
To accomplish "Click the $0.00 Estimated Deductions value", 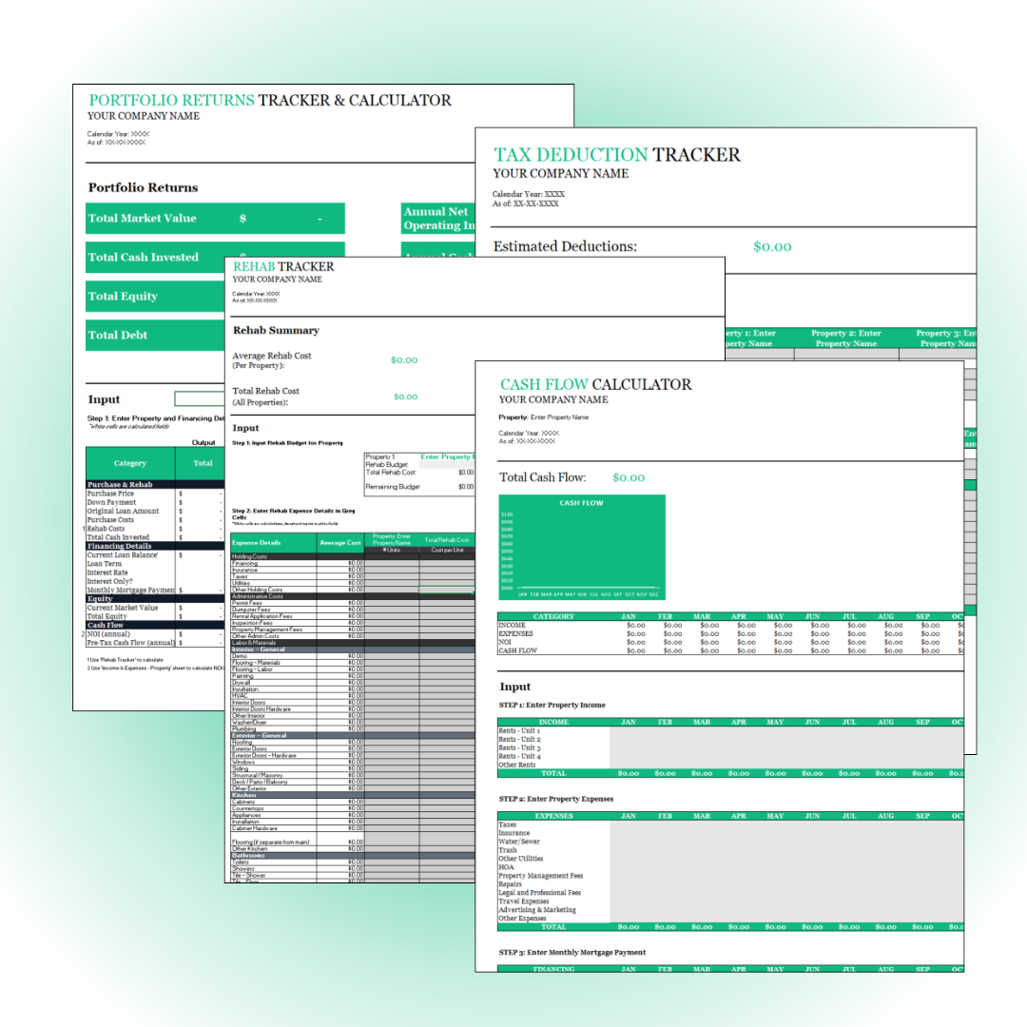I will 772,247.
